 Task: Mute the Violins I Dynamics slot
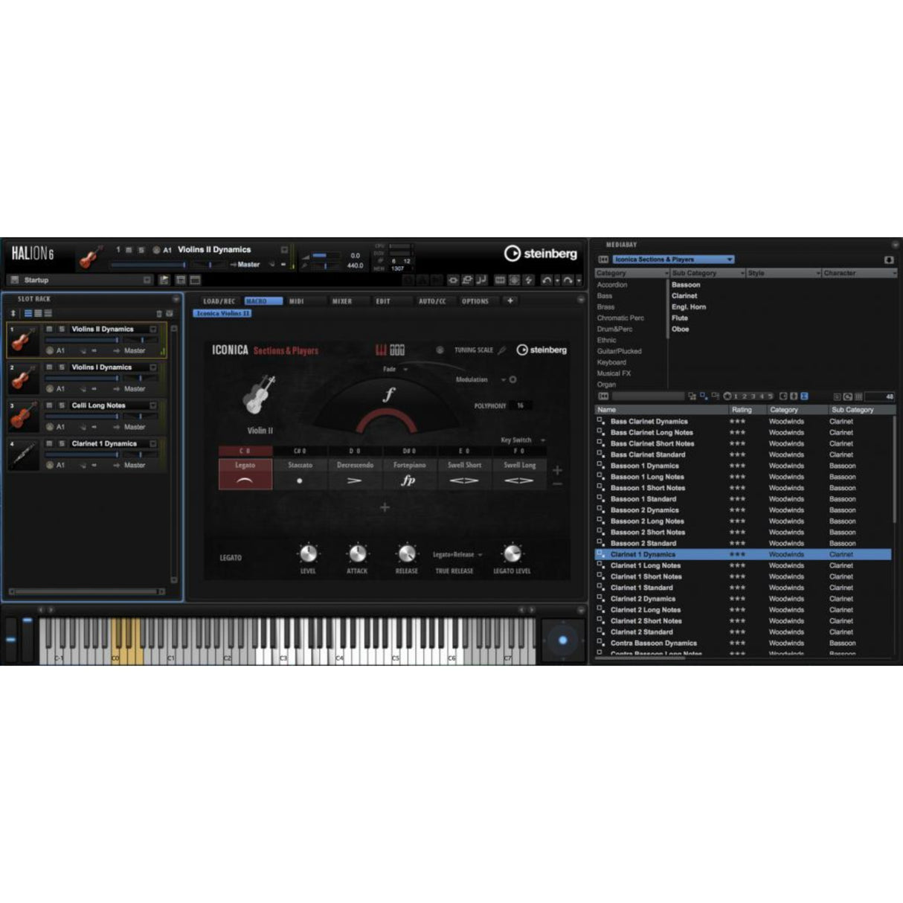point(49,367)
